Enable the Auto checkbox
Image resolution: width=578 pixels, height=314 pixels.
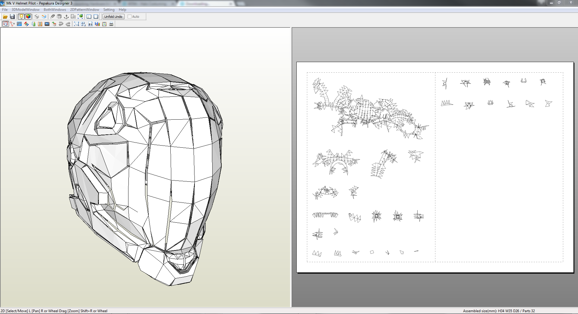tap(130, 17)
